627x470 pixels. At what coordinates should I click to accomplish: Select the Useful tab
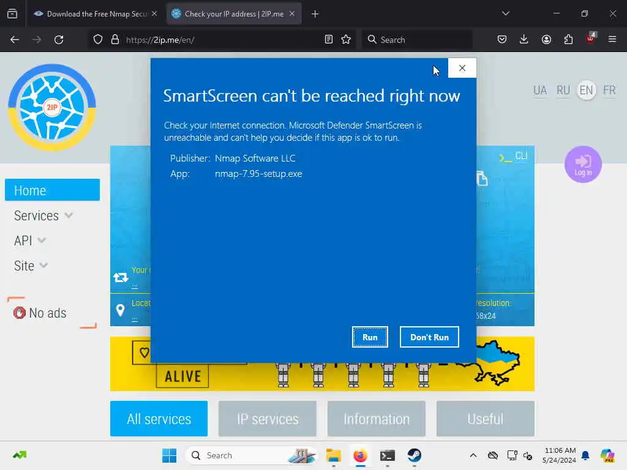pyautogui.click(x=486, y=419)
